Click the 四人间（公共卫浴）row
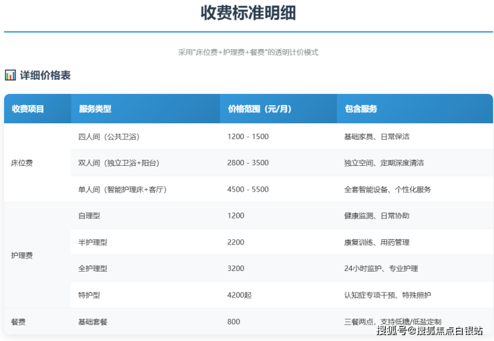Screen dimensions: 494x341 click(109, 137)
